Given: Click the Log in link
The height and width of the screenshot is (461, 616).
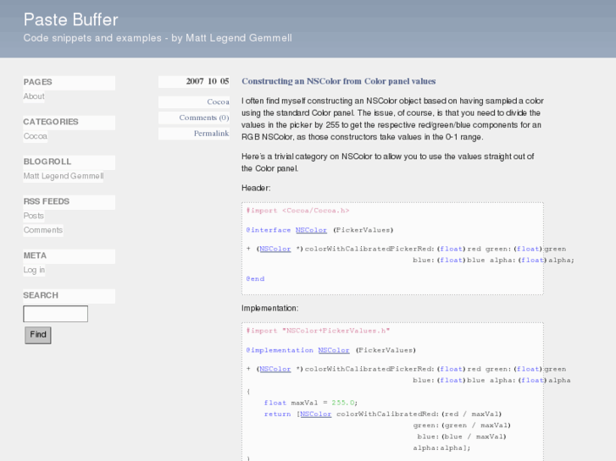Looking at the screenshot, I should [34, 270].
